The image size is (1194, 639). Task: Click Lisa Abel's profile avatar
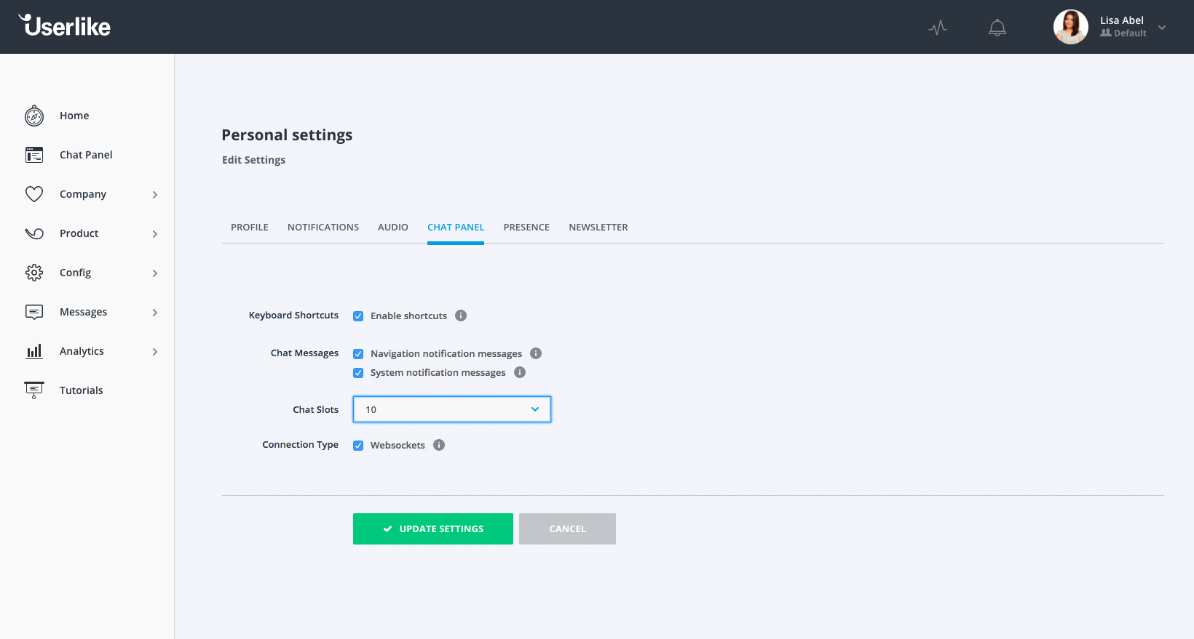(x=1070, y=27)
